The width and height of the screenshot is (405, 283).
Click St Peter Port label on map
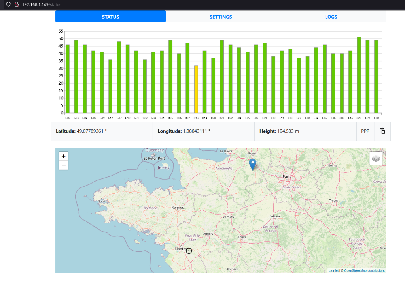pos(154,159)
